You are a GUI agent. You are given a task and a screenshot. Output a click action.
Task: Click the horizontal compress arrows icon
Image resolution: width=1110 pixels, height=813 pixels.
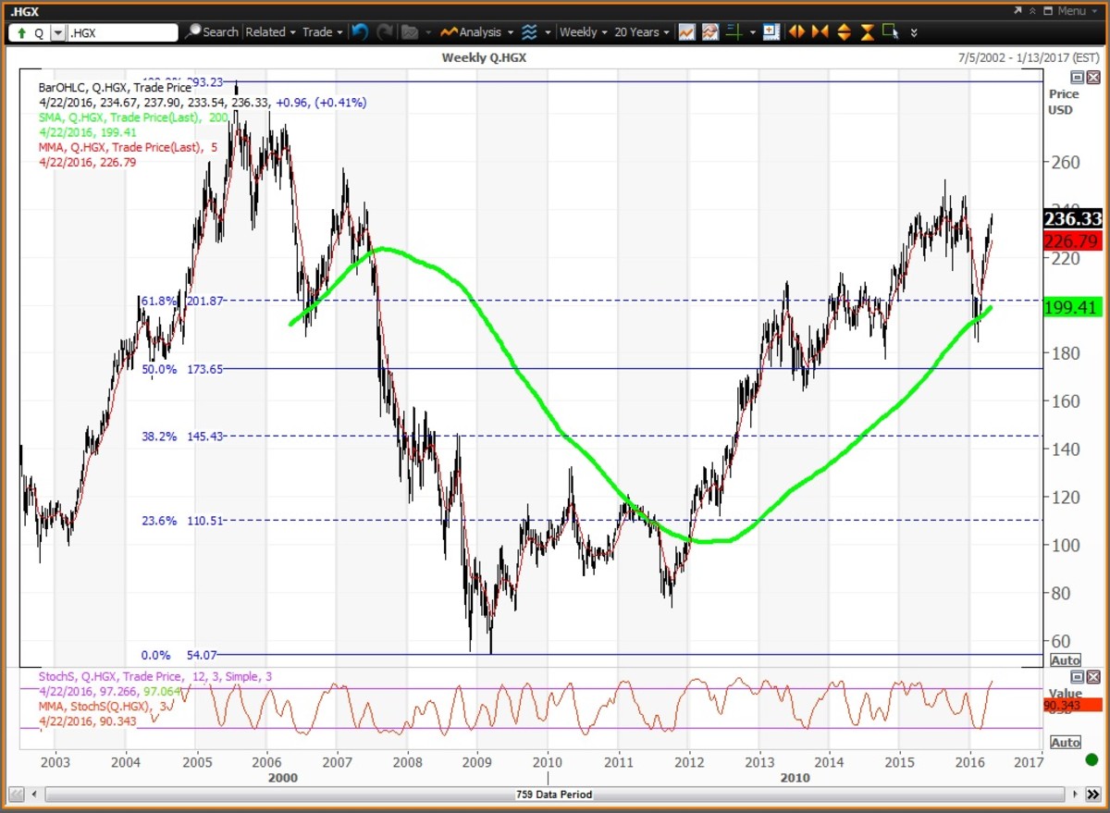819,32
